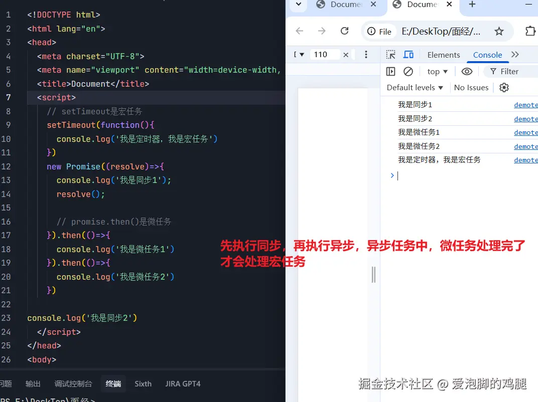Image resolution: width=538 pixels, height=402 pixels.
Task: Click the new Promise line in editor
Action: pyautogui.click(x=105, y=166)
